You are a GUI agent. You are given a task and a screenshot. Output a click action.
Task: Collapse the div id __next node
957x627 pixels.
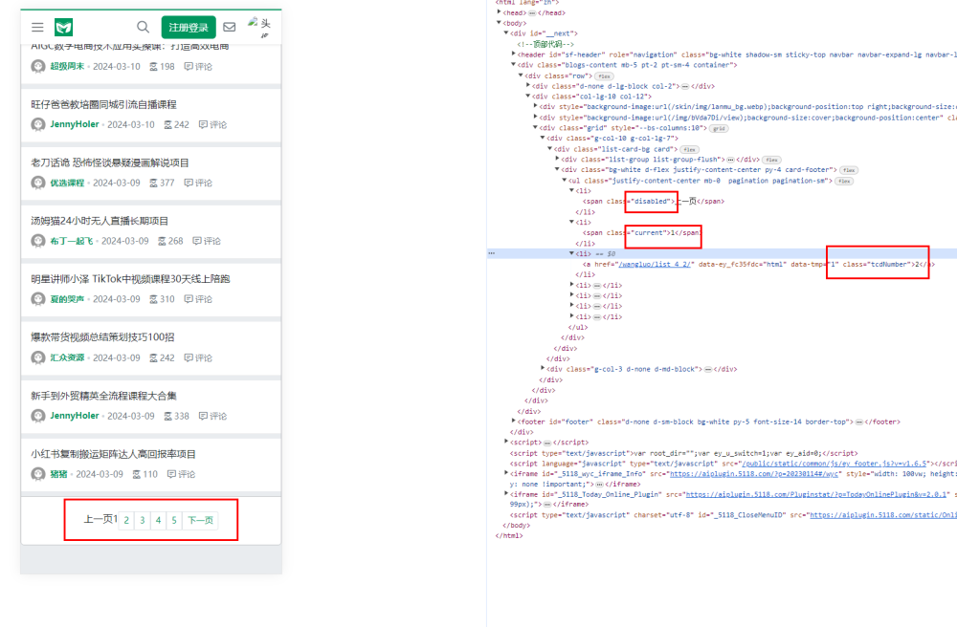tap(506, 32)
